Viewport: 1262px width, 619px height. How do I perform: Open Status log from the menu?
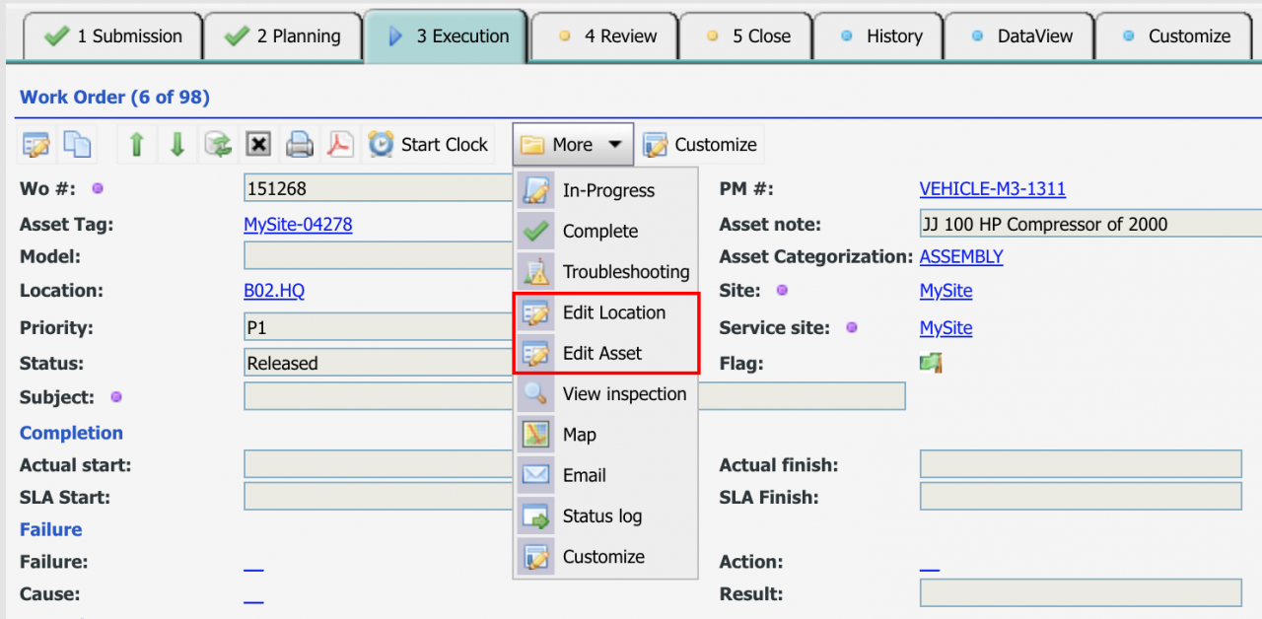pos(605,516)
